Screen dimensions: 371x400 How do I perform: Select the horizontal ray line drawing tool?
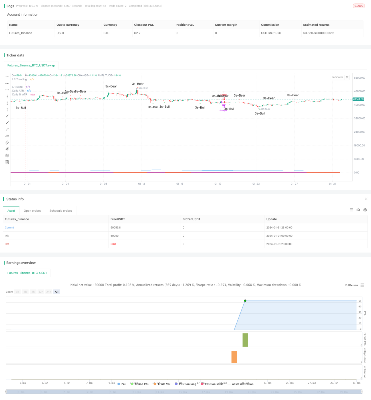coord(7,83)
